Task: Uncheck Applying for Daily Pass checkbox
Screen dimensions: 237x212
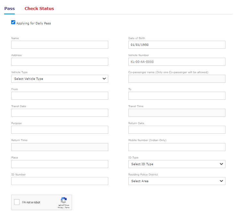Action: click(x=13, y=22)
